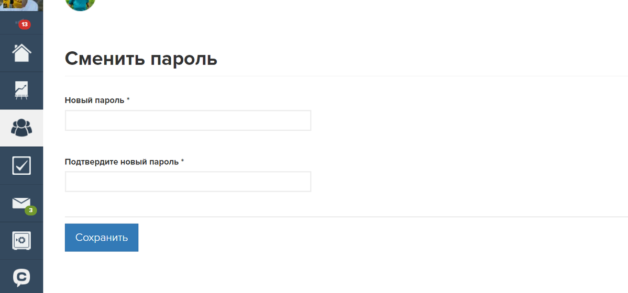Click the 'Подтвердите новый пароль *' label
The height and width of the screenshot is (293, 628).
(x=122, y=162)
